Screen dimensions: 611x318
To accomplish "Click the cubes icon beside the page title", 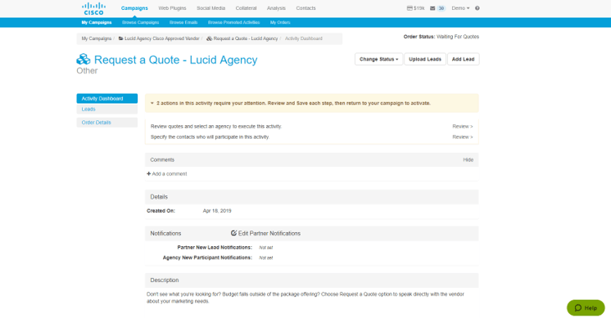I will [x=83, y=60].
